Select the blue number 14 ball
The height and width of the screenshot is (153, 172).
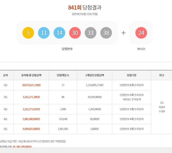(x=59, y=33)
